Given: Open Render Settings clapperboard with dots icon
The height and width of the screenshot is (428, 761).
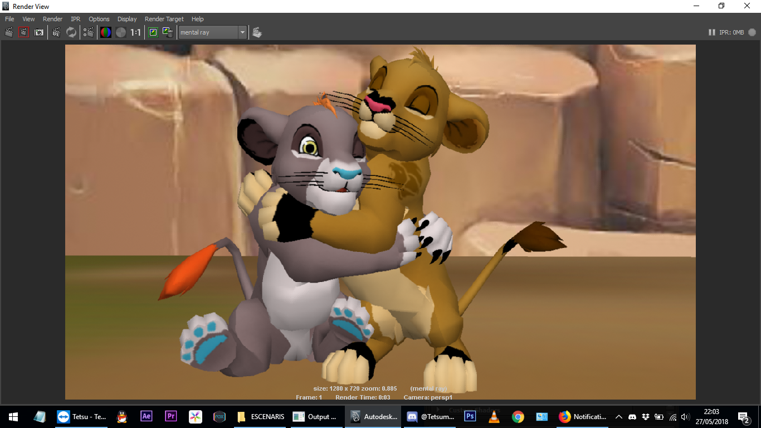Looking at the screenshot, I should click(89, 32).
